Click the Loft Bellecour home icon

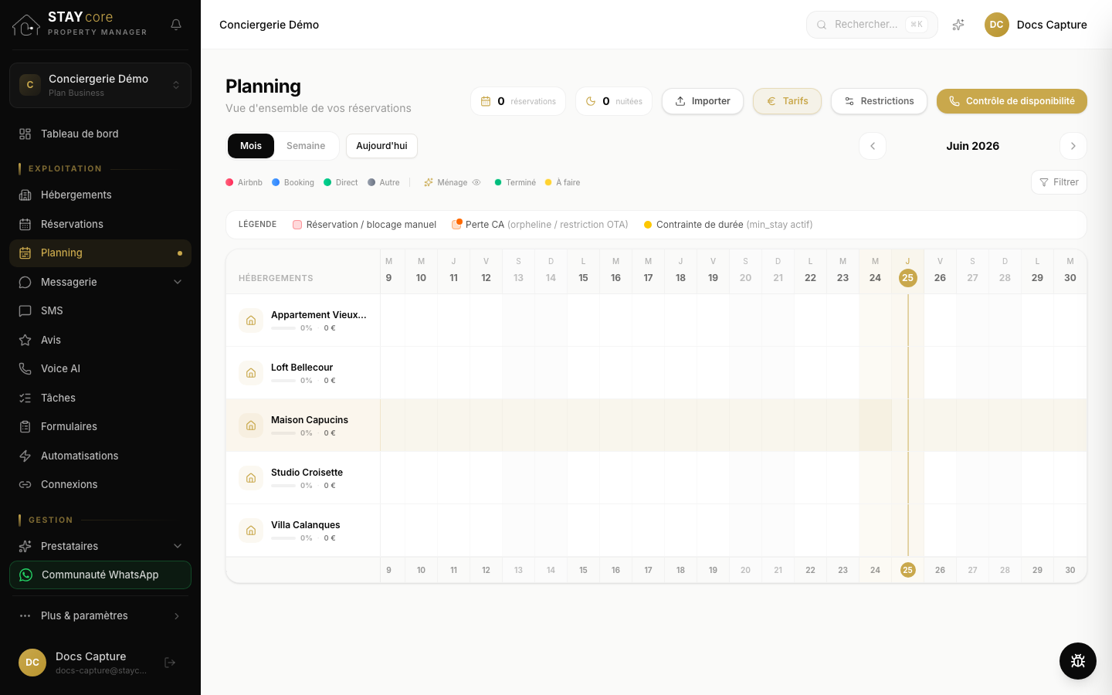click(x=251, y=373)
